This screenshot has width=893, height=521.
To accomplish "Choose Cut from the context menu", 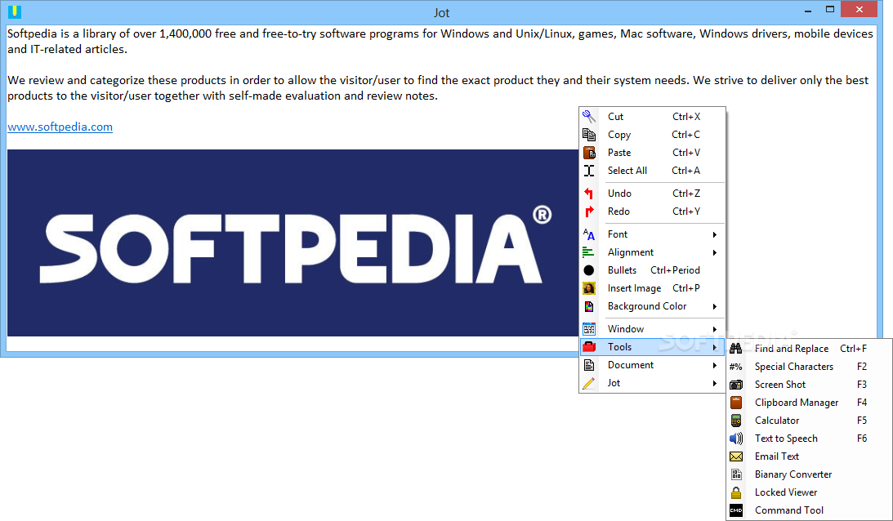I will click(652, 117).
